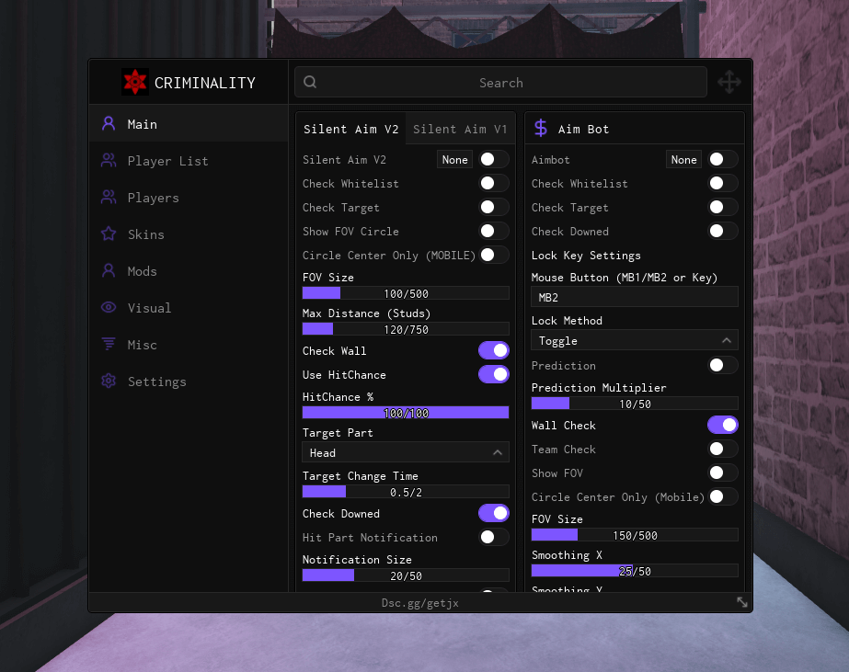849x672 pixels.
Task: Adjust the Notification Size slider
Action: (x=406, y=575)
